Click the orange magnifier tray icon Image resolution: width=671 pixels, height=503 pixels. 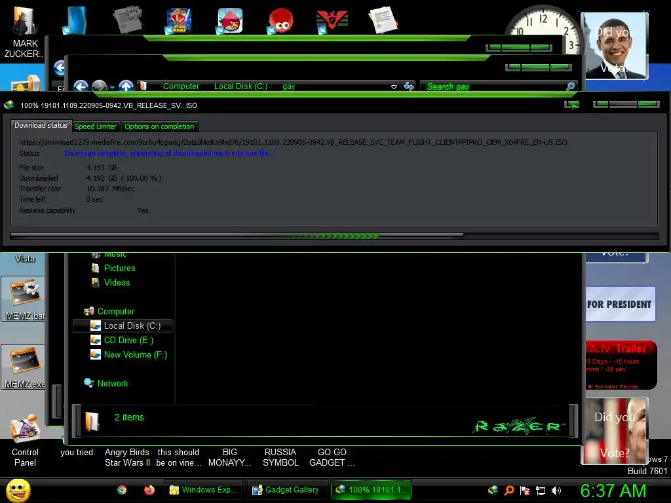(508, 490)
